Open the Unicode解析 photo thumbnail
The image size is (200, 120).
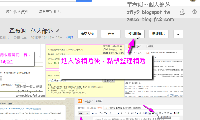(x=23, y=71)
